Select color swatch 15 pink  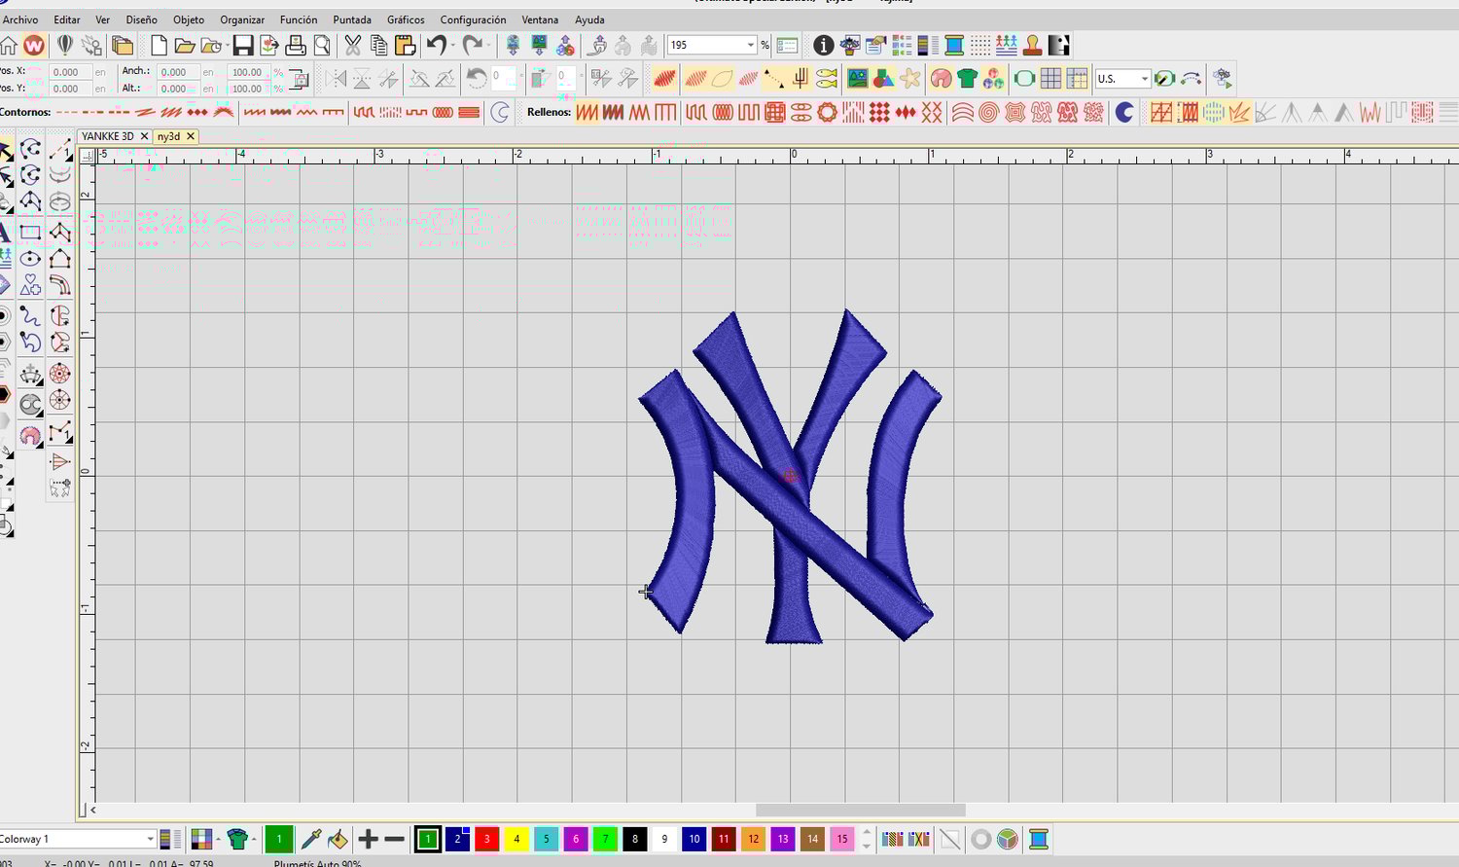tap(841, 839)
